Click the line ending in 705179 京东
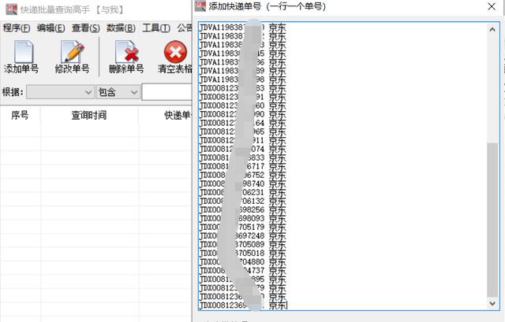 pos(243,228)
